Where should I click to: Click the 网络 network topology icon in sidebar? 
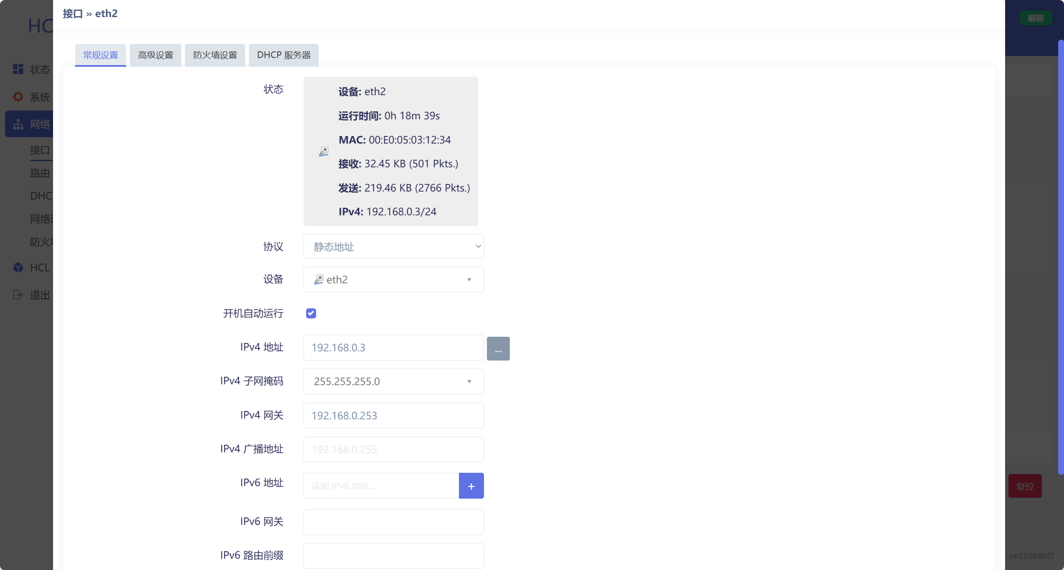click(18, 124)
